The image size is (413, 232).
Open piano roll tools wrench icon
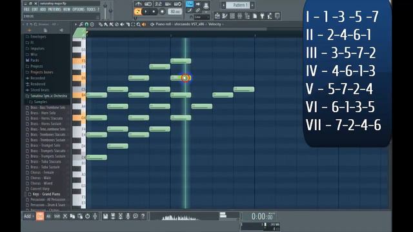click(81, 24)
